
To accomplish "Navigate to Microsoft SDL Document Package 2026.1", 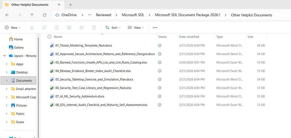I will click(x=188, y=15).
